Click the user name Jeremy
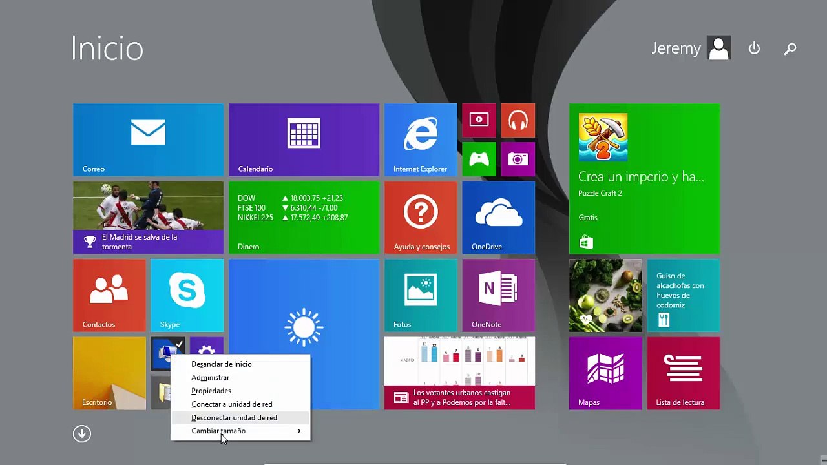 (x=676, y=48)
